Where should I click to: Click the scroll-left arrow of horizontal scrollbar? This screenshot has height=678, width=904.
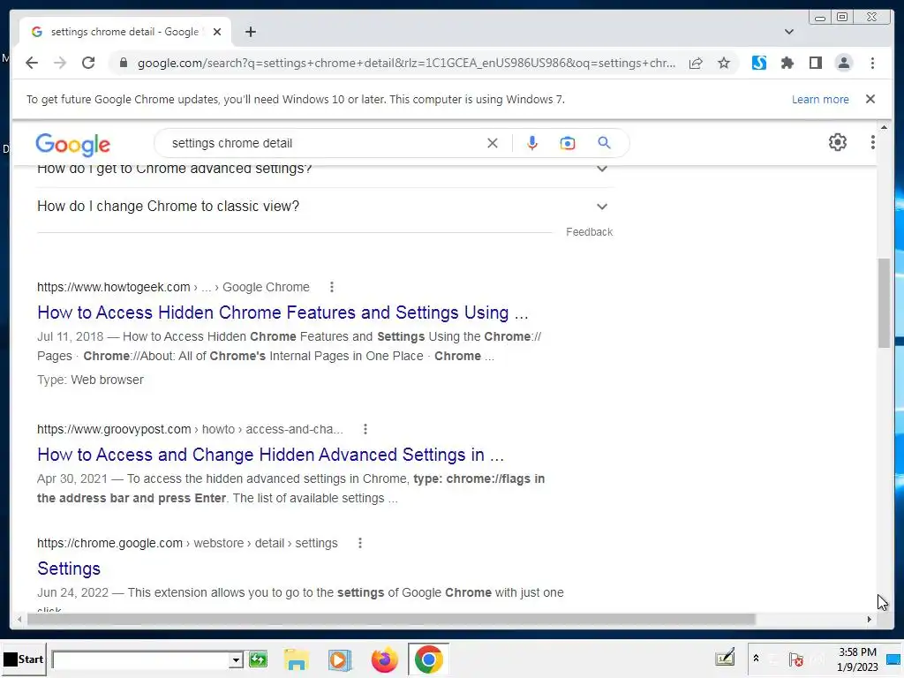coord(19,619)
